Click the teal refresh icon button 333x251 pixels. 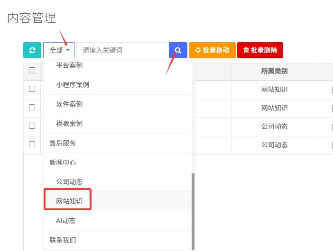[32, 50]
